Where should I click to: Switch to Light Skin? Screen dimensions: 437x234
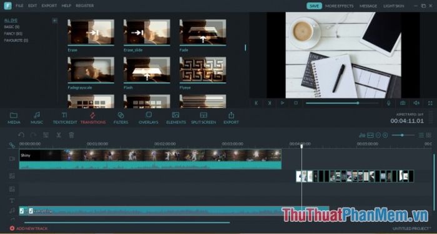[393, 6]
